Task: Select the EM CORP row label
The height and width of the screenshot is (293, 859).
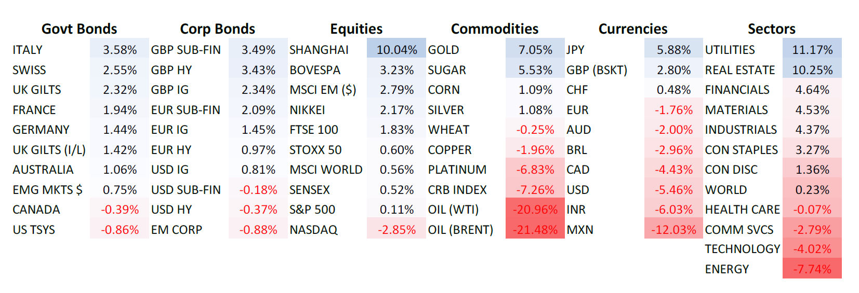Action: click(176, 230)
